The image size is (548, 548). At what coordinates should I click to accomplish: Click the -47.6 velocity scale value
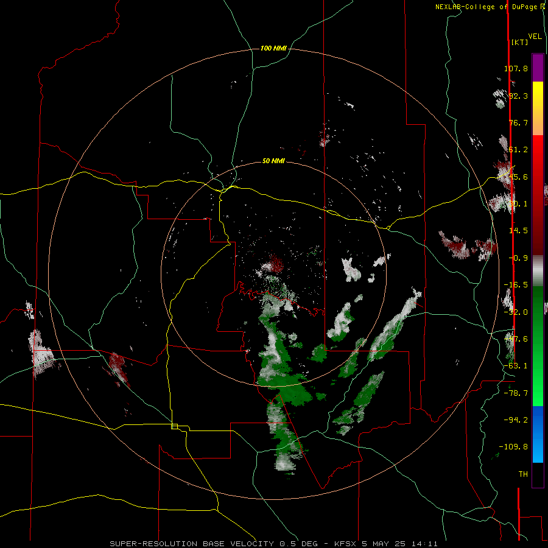coord(516,339)
